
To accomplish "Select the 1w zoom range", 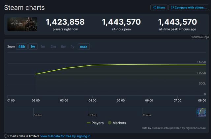I will tap(33, 47).
